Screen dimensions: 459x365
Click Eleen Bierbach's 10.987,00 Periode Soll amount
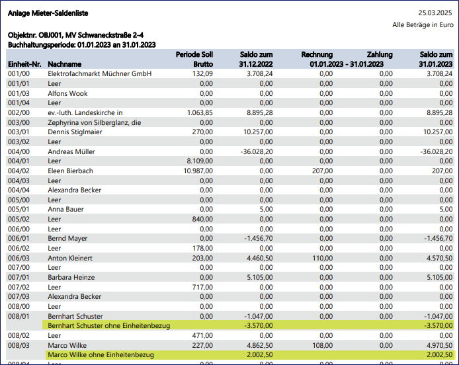click(x=194, y=171)
